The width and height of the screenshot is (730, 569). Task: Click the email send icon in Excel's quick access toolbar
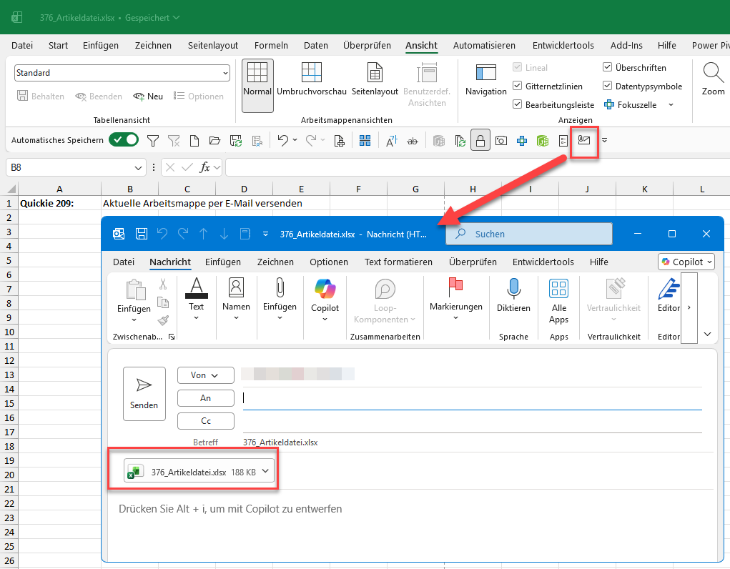[586, 140]
